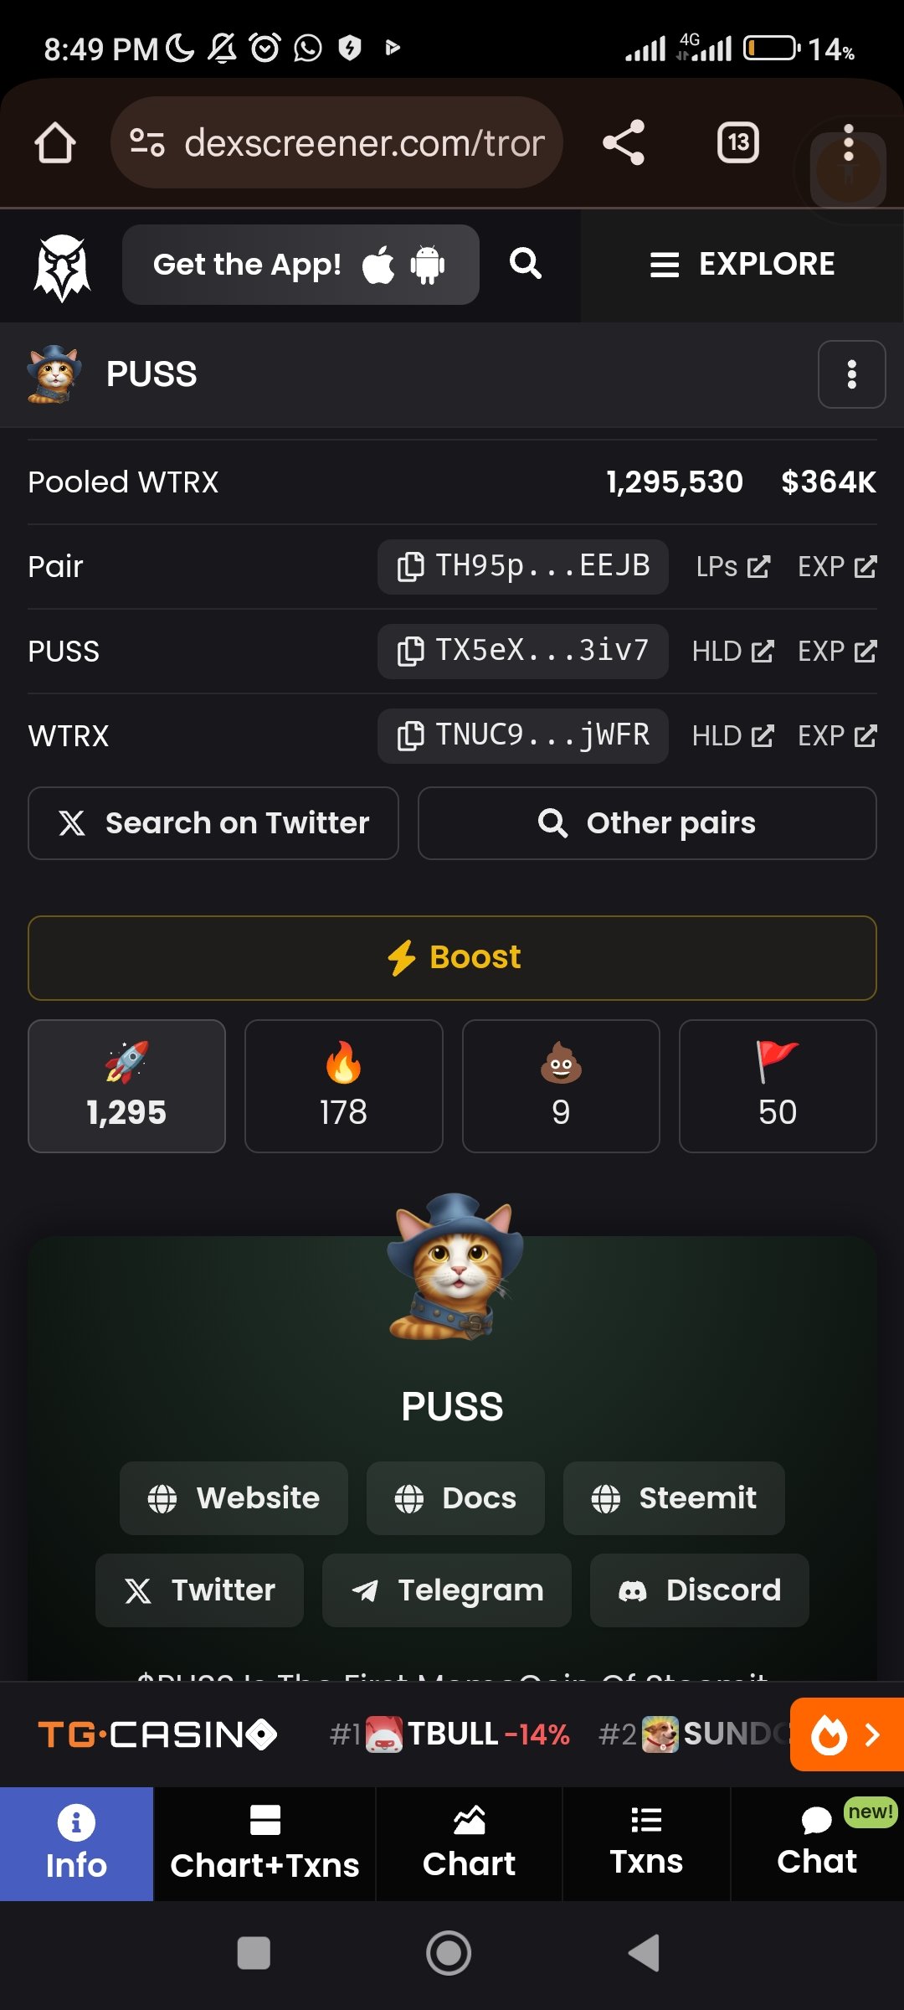
Task: Share the page via browser share icon
Action: (624, 142)
